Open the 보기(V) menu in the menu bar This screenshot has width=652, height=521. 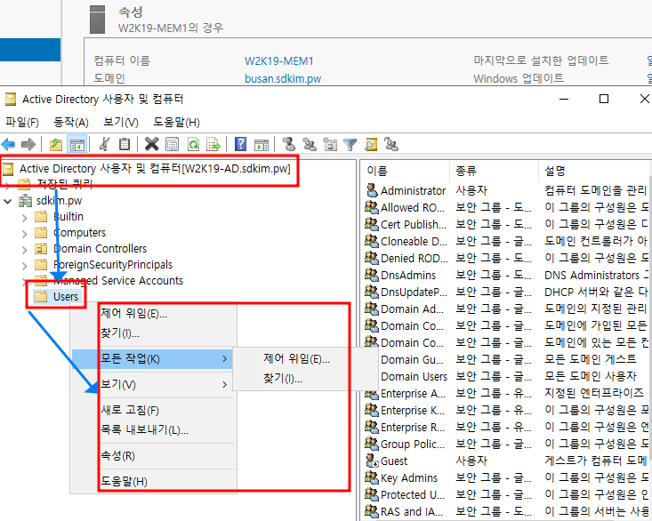tap(121, 123)
